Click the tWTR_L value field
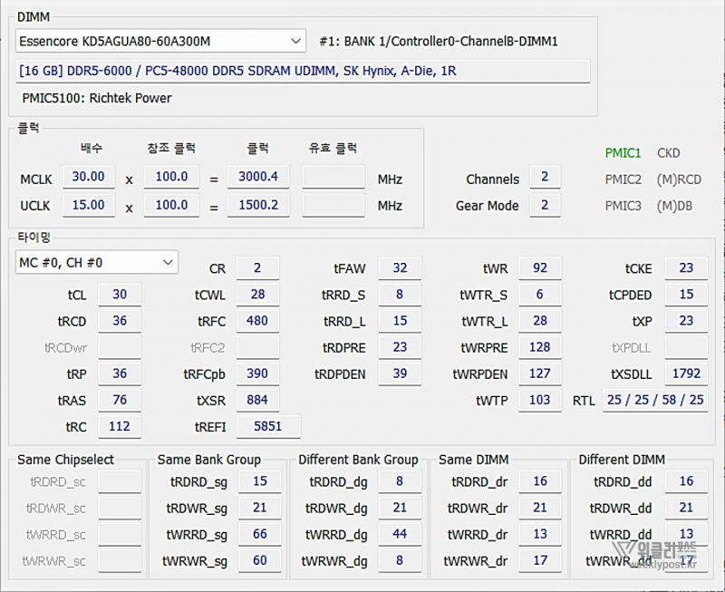The height and width of the screenshot is (592, 725). [540, 321]
